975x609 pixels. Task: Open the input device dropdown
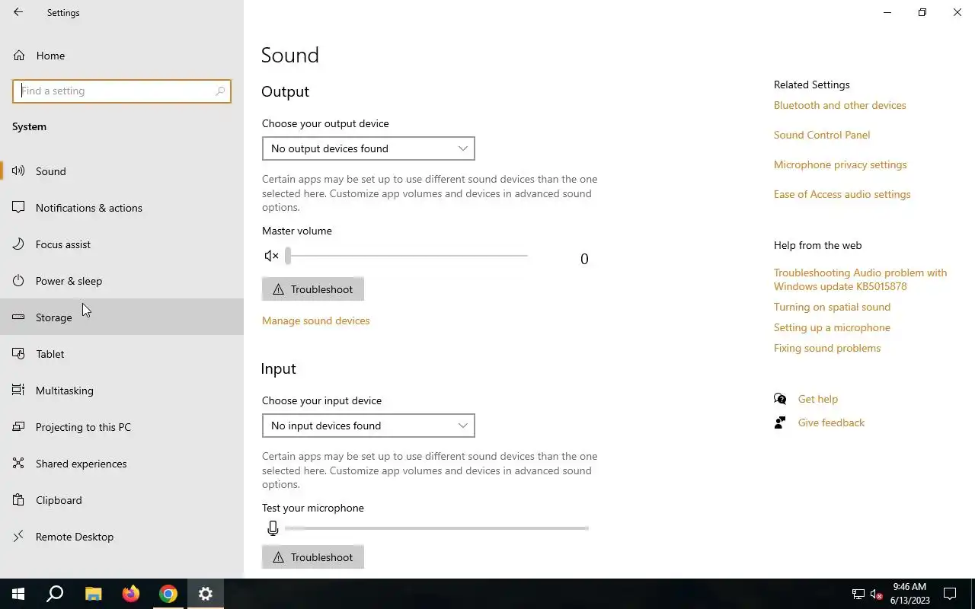click(369, 426)
